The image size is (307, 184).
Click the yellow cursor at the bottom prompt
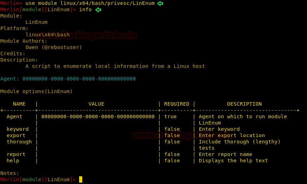pyautogui.click(x=81, y=179)
